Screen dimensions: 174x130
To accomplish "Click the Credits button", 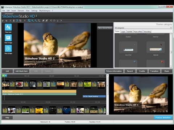I will point(142,71).
